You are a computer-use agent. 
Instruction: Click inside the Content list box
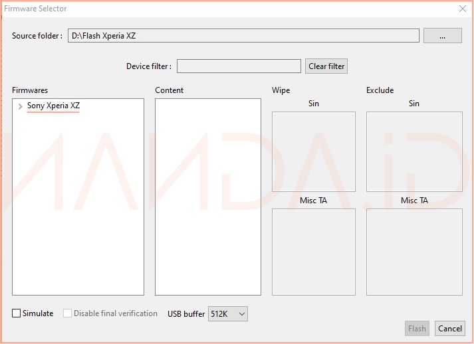[207, 197]
